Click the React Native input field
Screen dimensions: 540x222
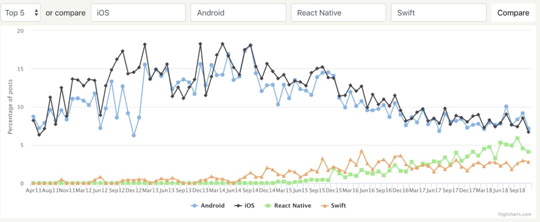pyautogui.click(x=338, y=13)
